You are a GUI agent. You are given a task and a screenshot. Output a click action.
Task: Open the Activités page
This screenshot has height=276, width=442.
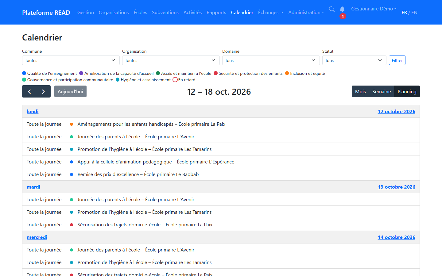click(x=192, y=12)
